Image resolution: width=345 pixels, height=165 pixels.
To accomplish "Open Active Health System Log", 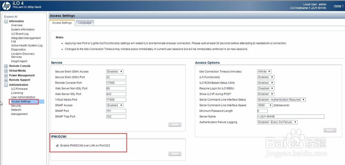I will click(27, 45).
